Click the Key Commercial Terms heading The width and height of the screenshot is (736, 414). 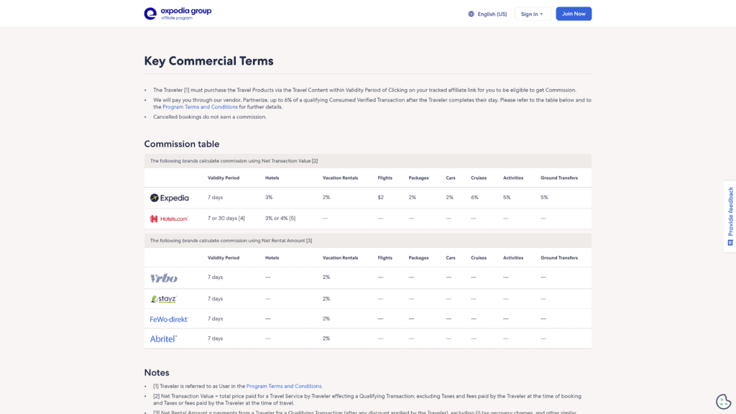pos(209,61)
